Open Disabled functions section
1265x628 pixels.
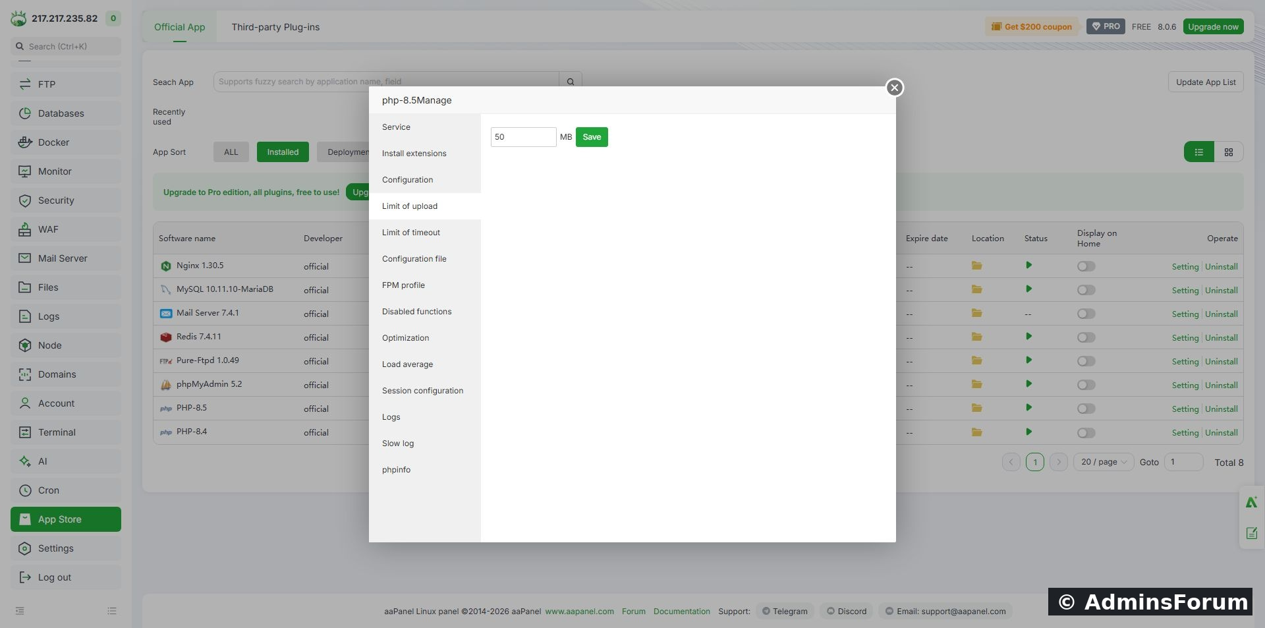point(425,312)
